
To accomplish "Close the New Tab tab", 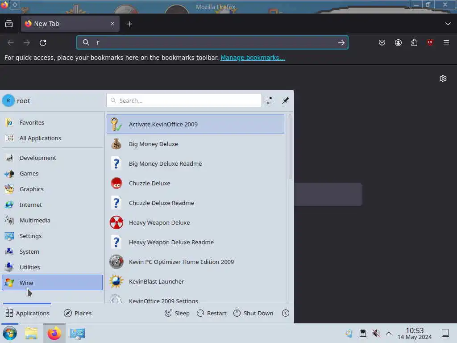I will [x=112, y=24].
